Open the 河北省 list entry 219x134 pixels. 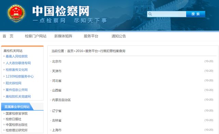pos(57,81)
